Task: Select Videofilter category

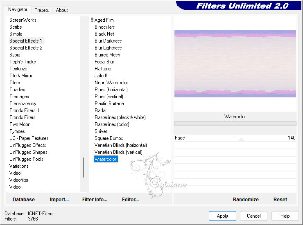Action: click(x=19, y=180)
